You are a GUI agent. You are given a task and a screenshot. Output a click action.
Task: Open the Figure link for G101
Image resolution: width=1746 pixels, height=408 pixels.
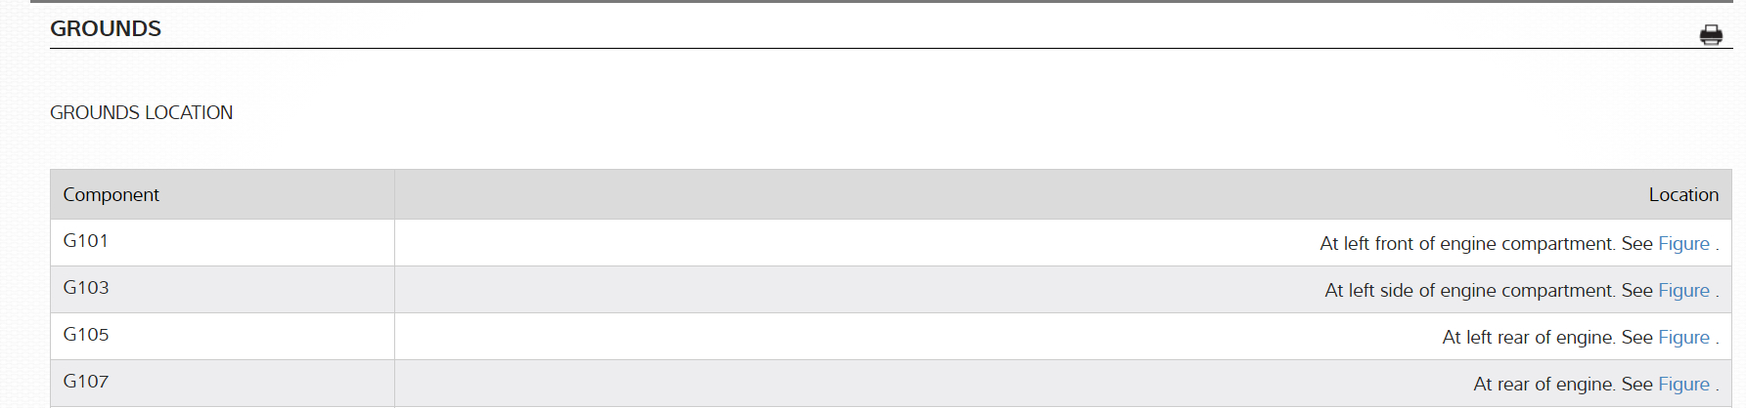(1683, 244)
